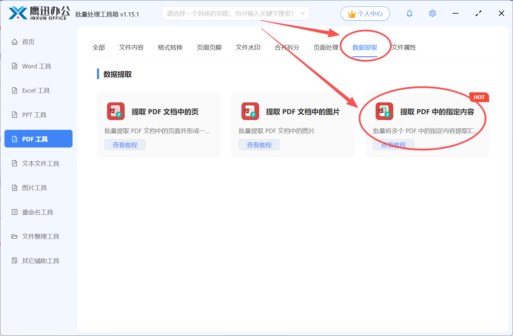Click the 提取 PDF 文档中的图片 title

point(303,112)
